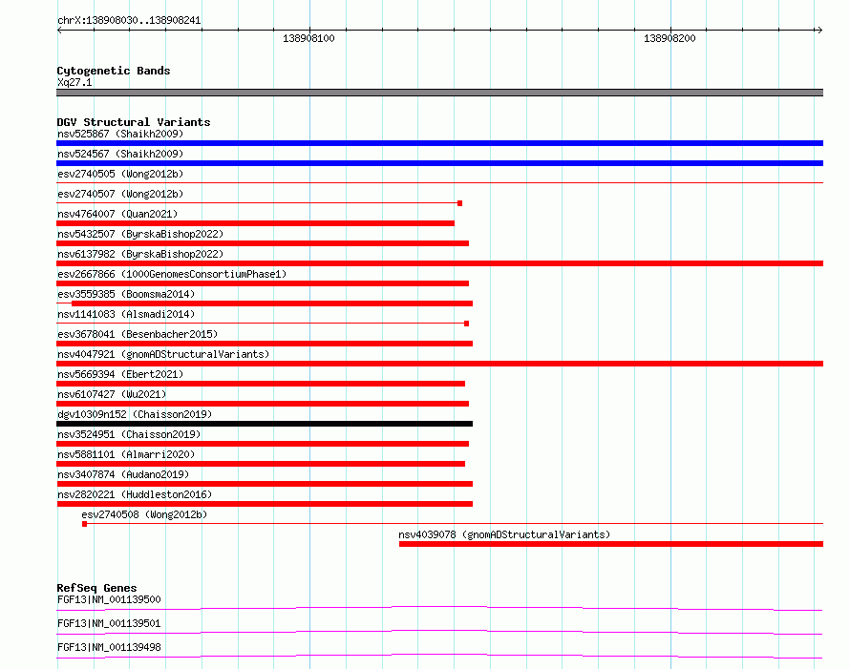Screen dimensions: 850x669
Task: Click blue bar of variant nsv524567
Action: [x=439, y=163]
